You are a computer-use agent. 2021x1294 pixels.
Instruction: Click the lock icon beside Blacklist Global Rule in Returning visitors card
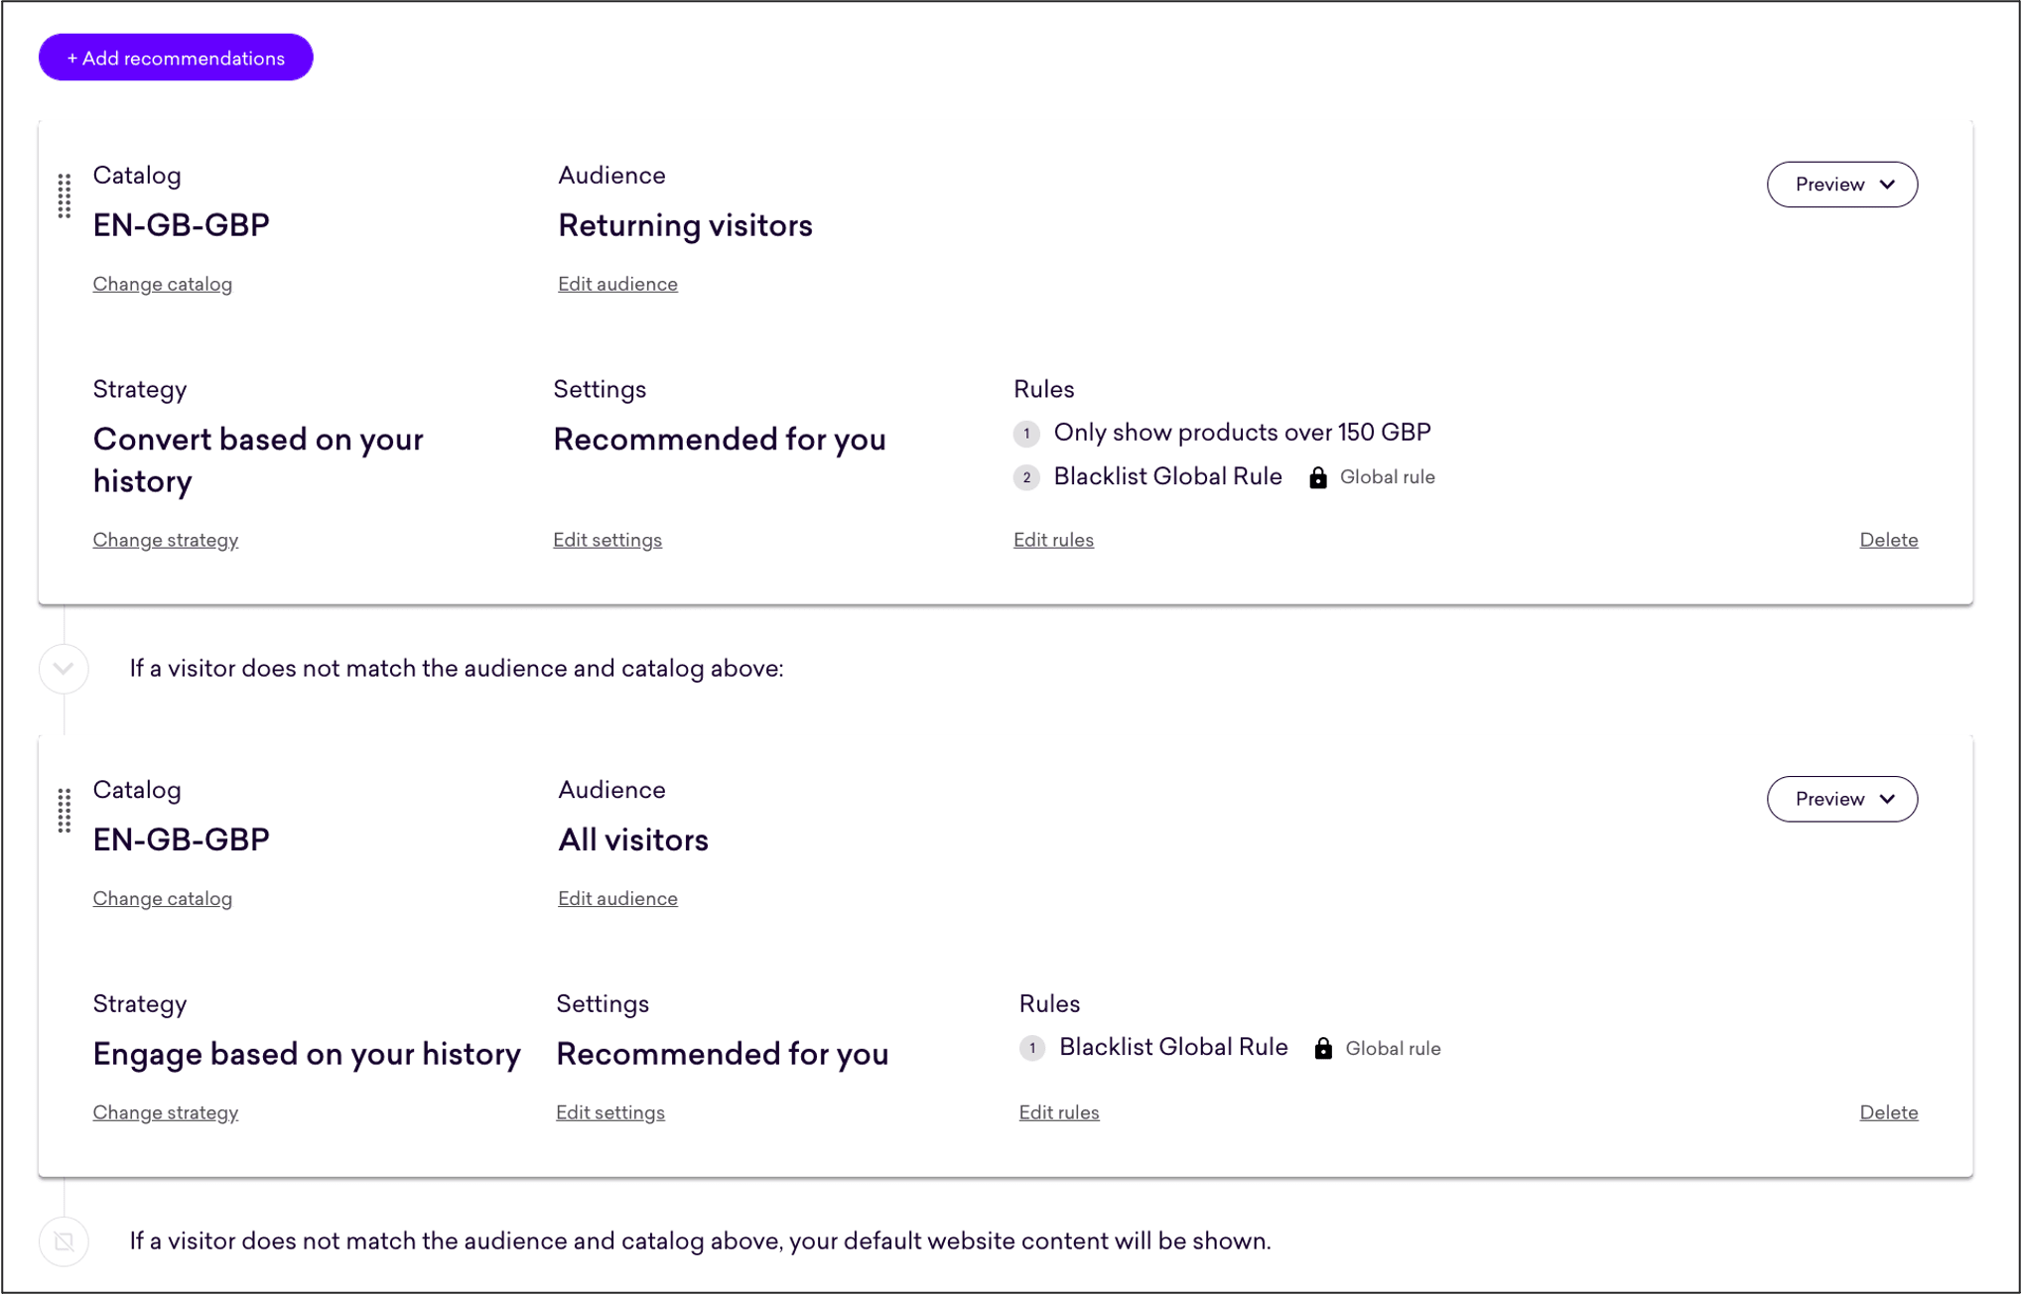(x=1317, y=477)
